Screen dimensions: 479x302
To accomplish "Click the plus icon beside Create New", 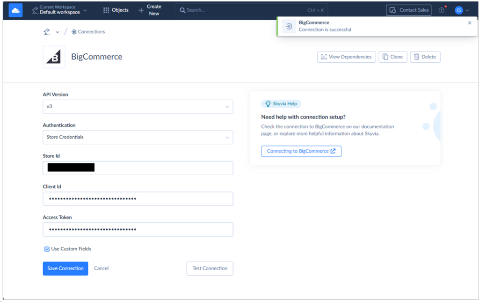I will pyautogui.click(x=141, y=10).
